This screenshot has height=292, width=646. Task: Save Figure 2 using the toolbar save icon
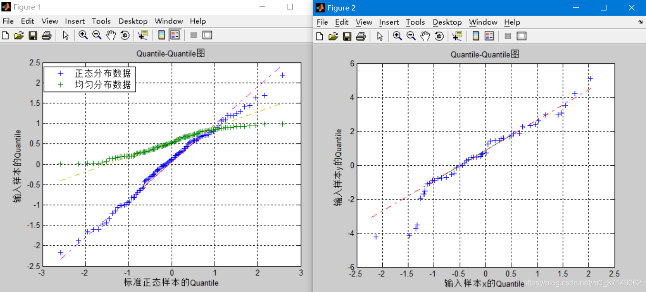pyautogui.click(x=347, y=36)
